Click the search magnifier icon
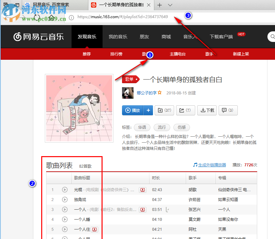 (272, 37)
